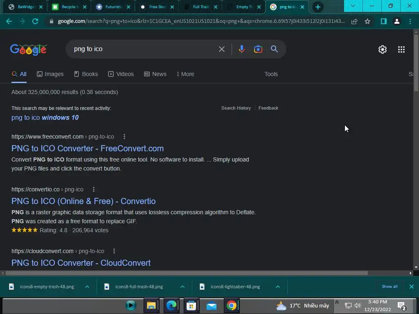Open PNG to ICO Converter - FreeConvert.com link

[x=88, y=148]
